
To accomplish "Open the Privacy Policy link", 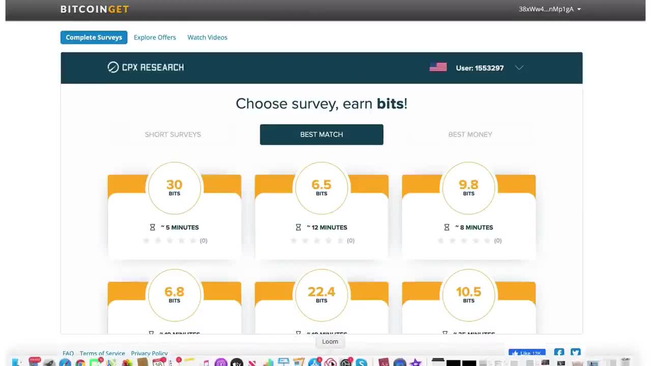I will [x=150, y=353].
